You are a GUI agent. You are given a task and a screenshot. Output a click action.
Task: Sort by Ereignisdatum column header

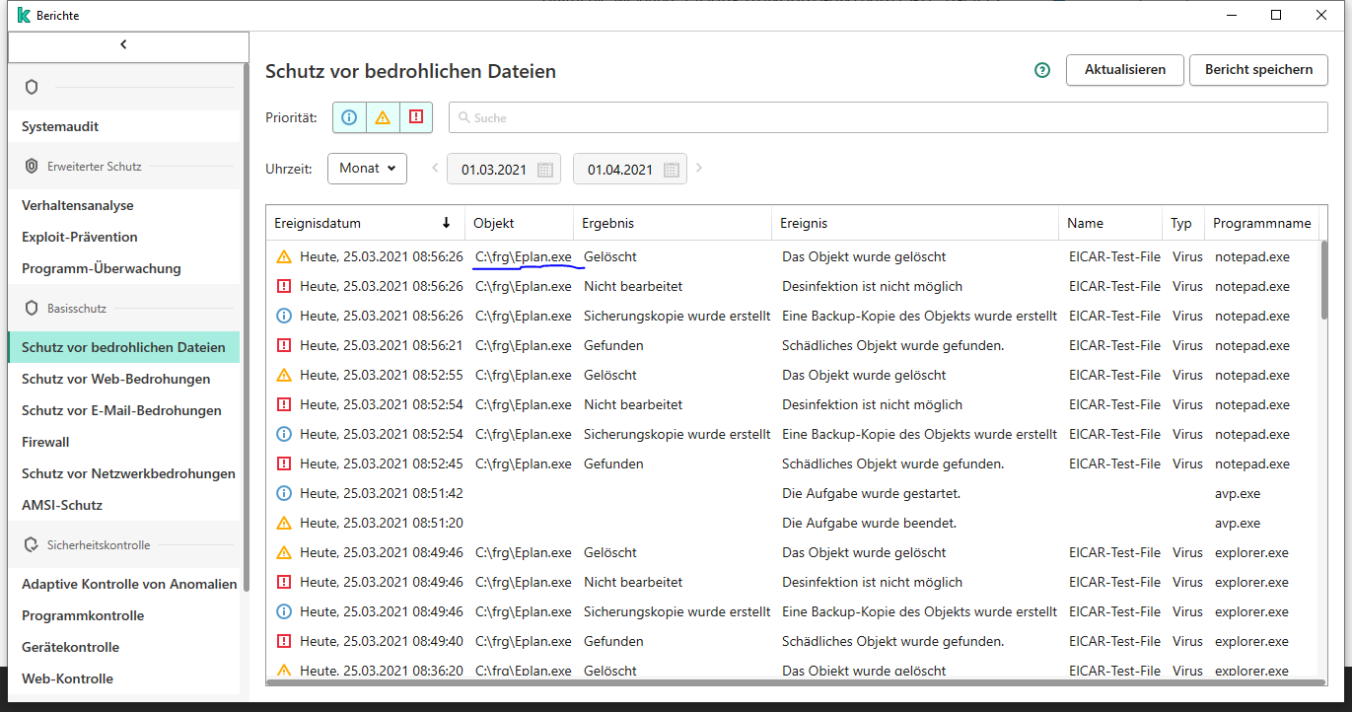[x=318, y=224]
